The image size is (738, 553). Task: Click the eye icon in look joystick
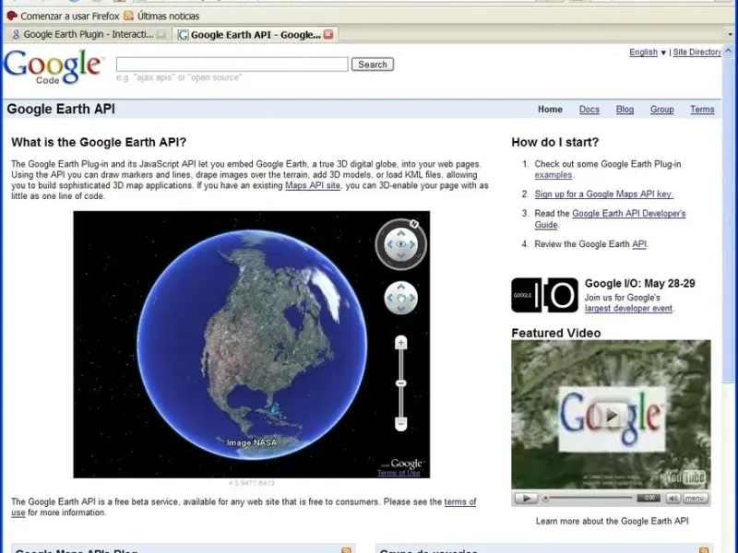[x=401, y=244]
